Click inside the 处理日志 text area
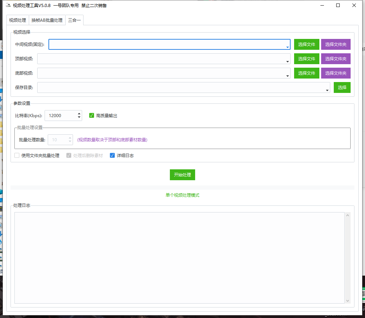 [179, 258]
